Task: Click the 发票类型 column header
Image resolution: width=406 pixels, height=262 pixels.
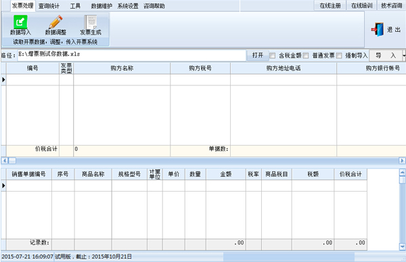Action: point(66,68)
